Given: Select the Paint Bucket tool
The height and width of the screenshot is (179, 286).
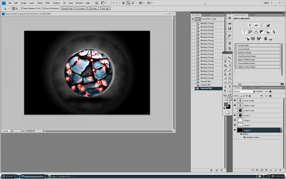Looking at the screenshot, I should pyautogui.click(x=230, y=78).
